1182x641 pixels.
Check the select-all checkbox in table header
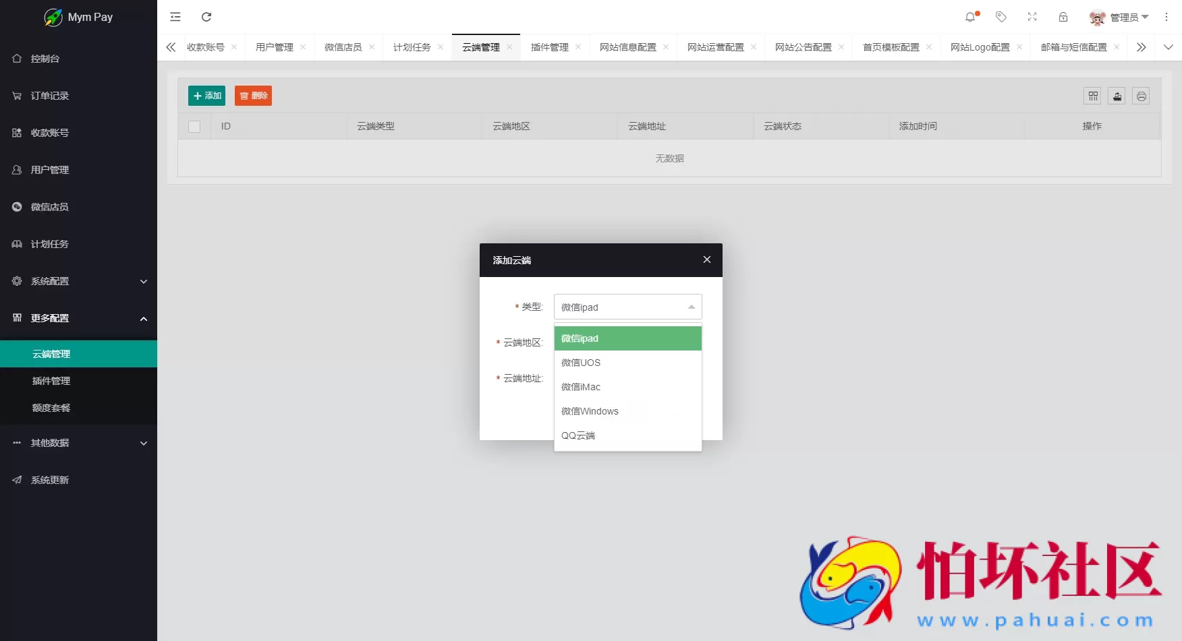[x=194, y=126]
